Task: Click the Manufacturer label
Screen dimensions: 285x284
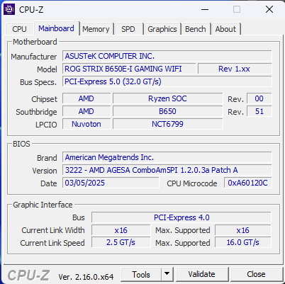Action: tap(34, 57)
